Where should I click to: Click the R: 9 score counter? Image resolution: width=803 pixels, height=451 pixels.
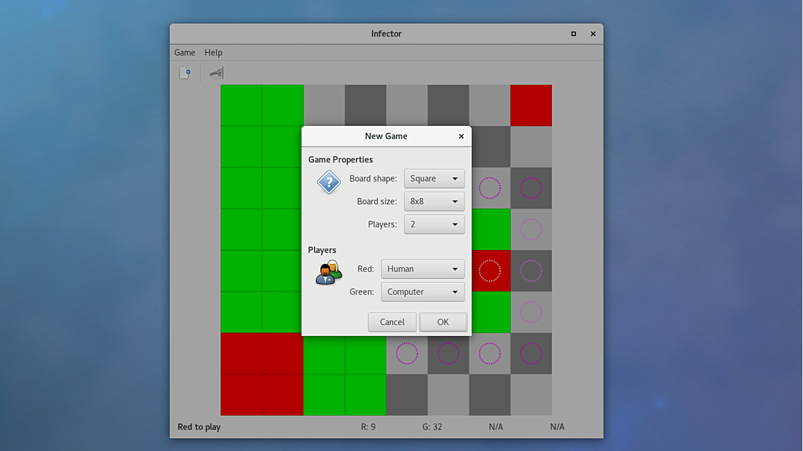(x=368, y=426)
